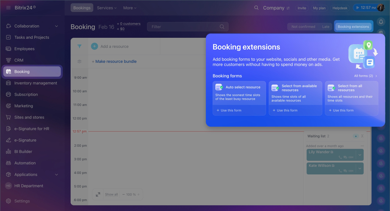Expand Lily Wander booking card dropdown
The image size is (390, 211).
tap(360, 155)
